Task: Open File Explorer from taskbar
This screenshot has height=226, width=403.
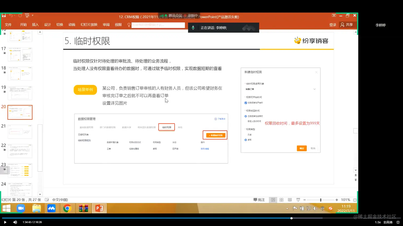Action: point(37,208)
